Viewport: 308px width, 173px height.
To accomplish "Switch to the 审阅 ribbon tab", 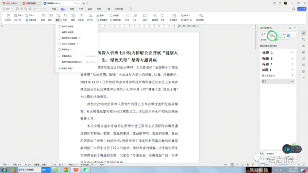I will tap(90, 9).
